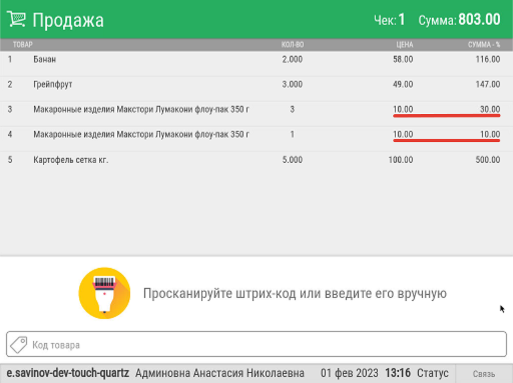Click the Просканируйте штрих-код prompt text
The image size is (513, 383).
coord(295,294)
